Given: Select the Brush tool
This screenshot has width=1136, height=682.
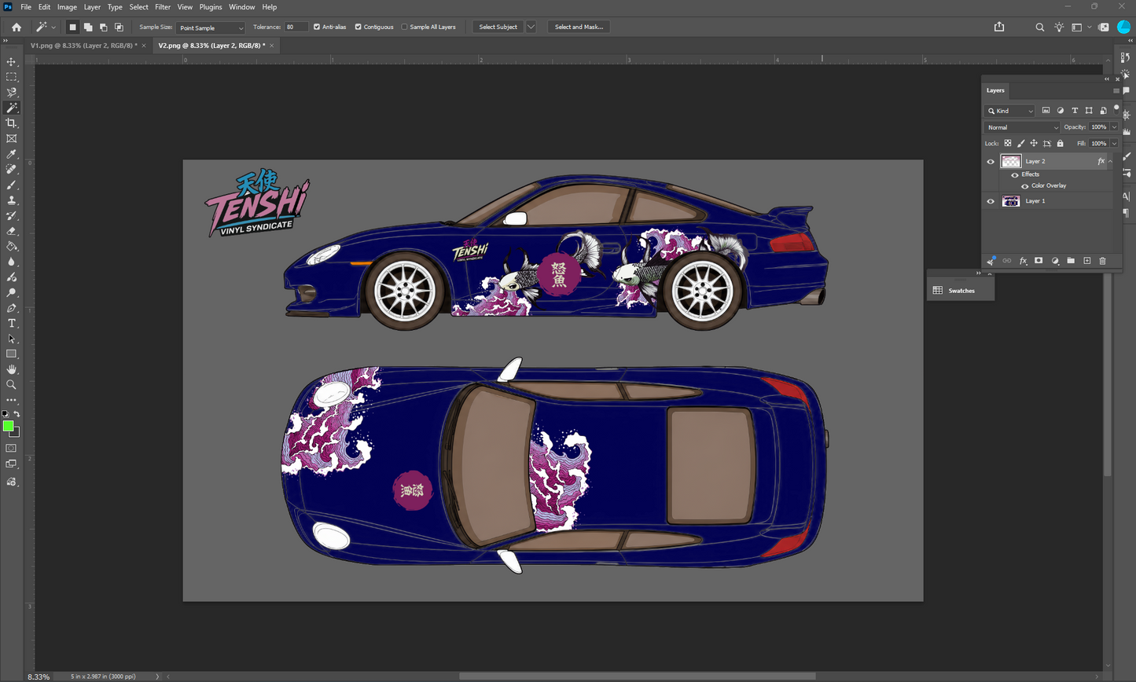Looking at the screenshot, I should pyautogui.click(x=11, y=185).
